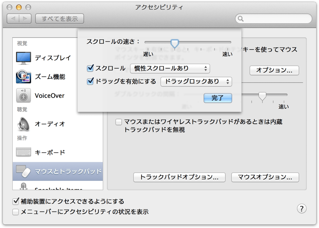Screen dimensions: 319x228
Task: Enable メニューバーにアクセシビリティの状況を表示 checkbox
Action: point(16,212)
